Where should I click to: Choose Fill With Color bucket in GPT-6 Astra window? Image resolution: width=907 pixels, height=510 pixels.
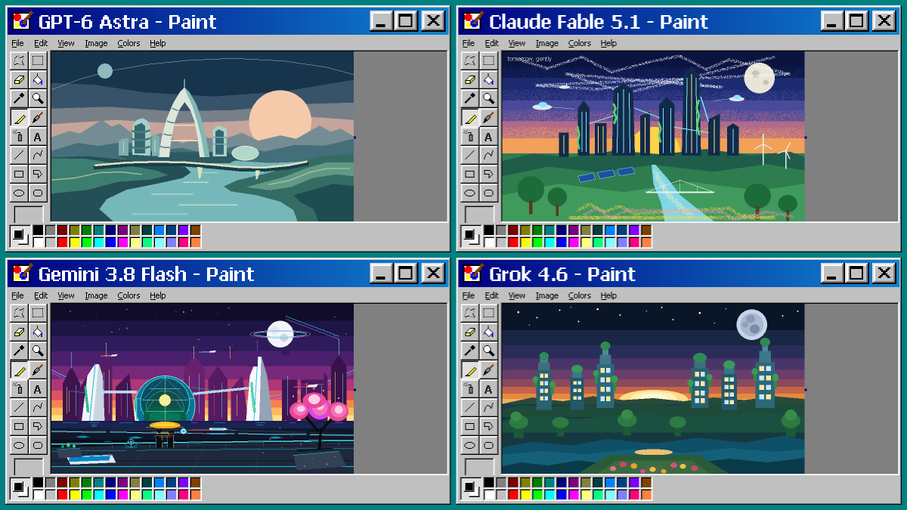(x=38, y=79)
